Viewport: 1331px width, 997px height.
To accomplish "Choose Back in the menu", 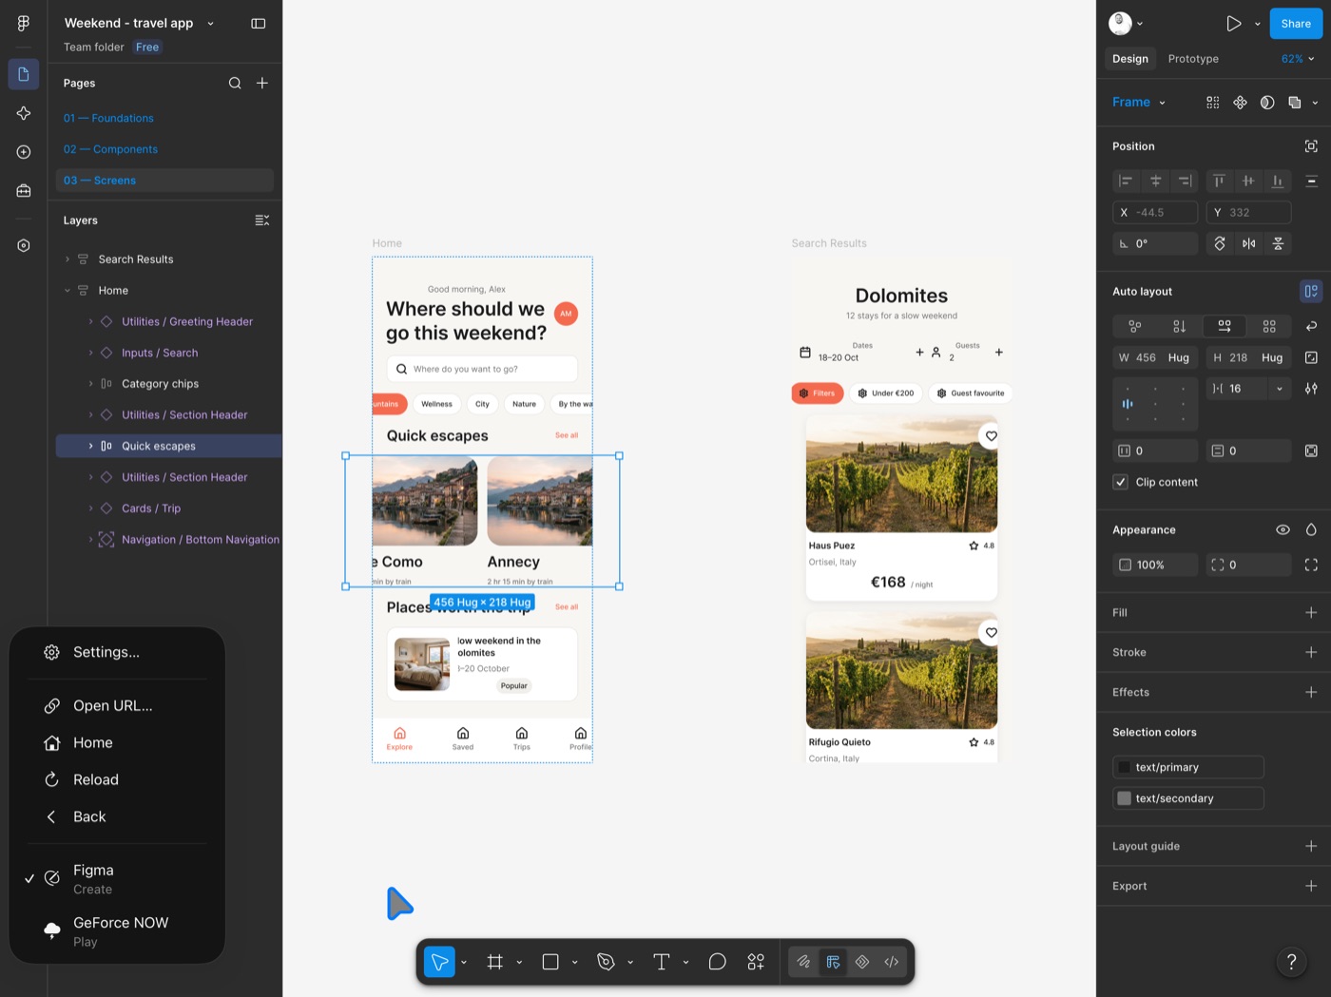I will pos(117,816).
